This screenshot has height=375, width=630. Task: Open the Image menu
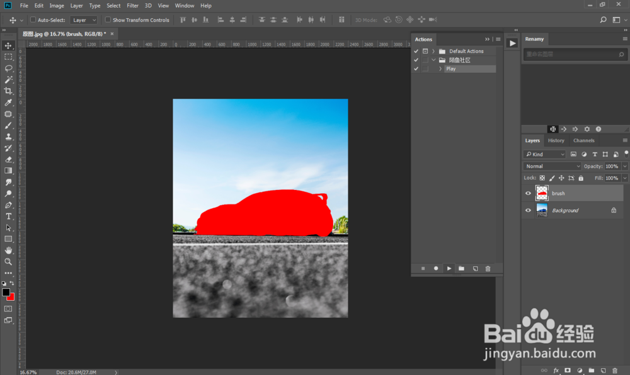point(57,6)
